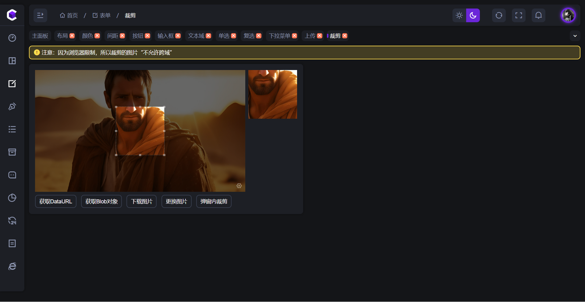
Task: Close the 复选 tab
Action: click(x=259, y=36)
